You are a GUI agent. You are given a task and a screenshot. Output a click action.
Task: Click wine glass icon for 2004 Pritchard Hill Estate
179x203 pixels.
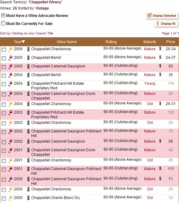point(10,84)
